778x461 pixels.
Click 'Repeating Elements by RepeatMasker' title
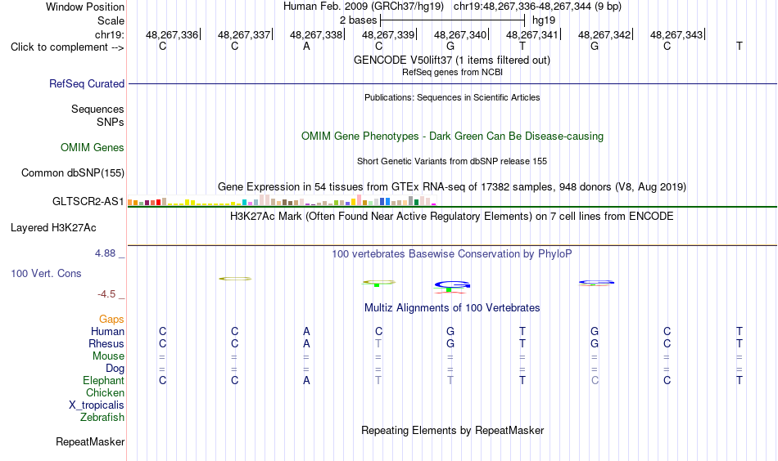pos(452,431)
